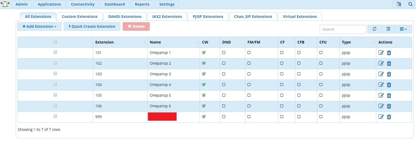Delete extension 106 using trash icon
The height and width of the screenshot is (141, 416).
point(389,106)
